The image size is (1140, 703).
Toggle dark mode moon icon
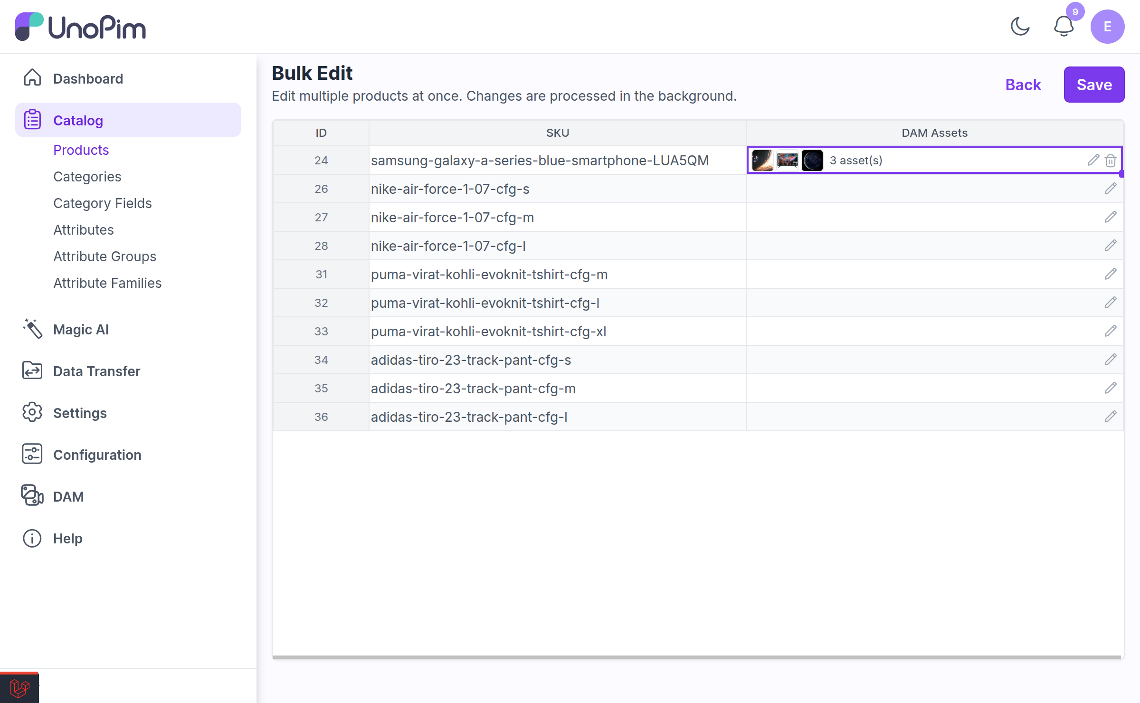click(x=1020, y=27)
